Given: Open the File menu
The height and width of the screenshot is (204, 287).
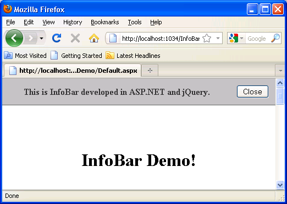Looking at the screenshot, I should [10, 22].
